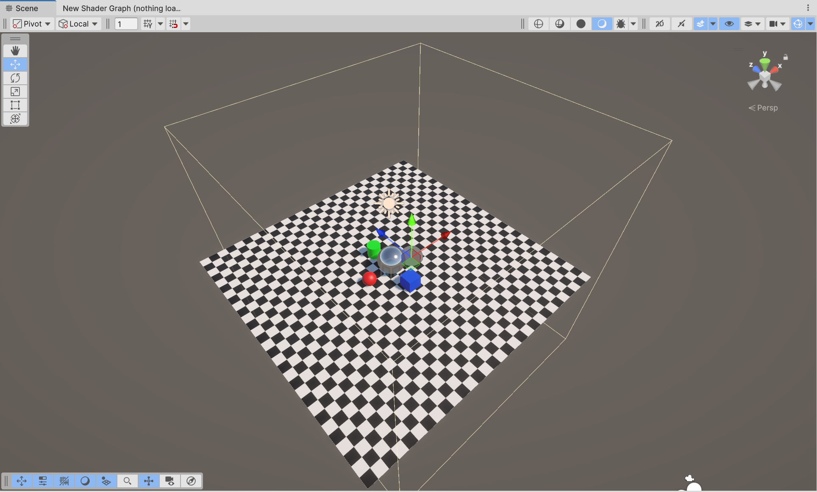Expand the scene camera settings dropdown

pyautogui.click(x=783, y=24)
